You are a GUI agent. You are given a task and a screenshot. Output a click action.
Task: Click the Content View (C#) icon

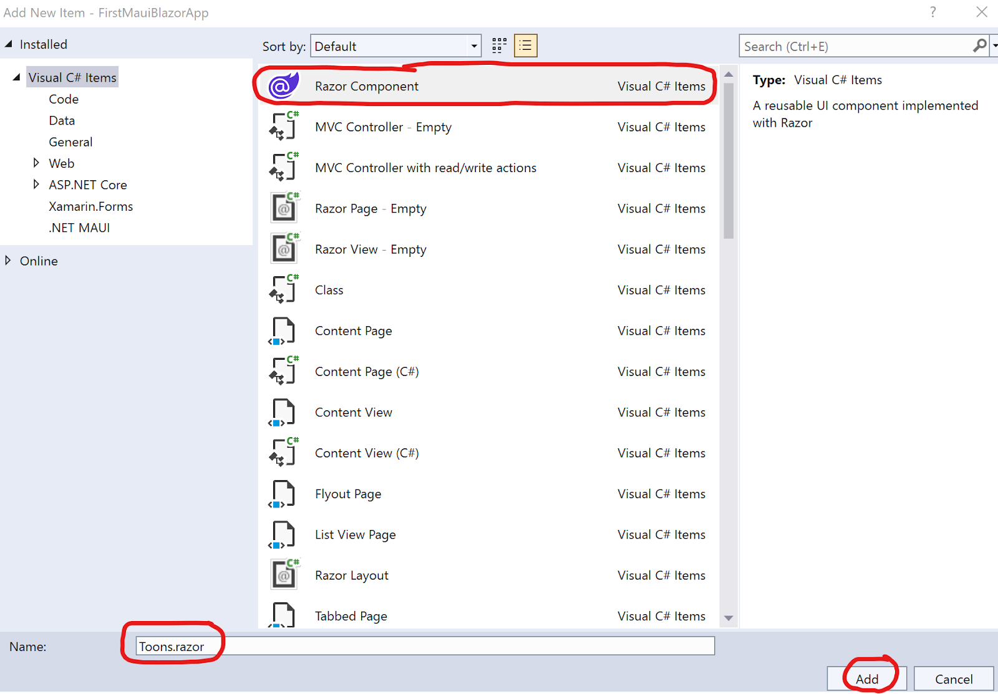coord(284,453)
